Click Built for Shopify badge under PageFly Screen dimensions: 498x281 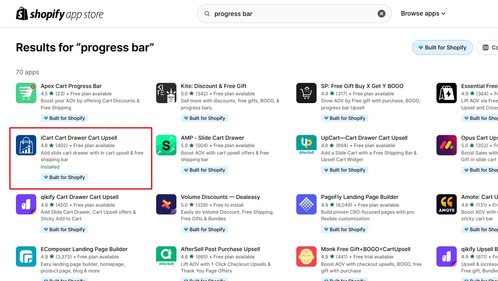345,229
